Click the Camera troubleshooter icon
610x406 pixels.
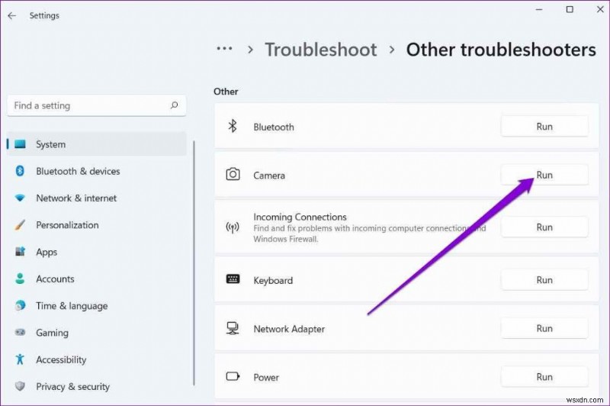click(233, 175)
